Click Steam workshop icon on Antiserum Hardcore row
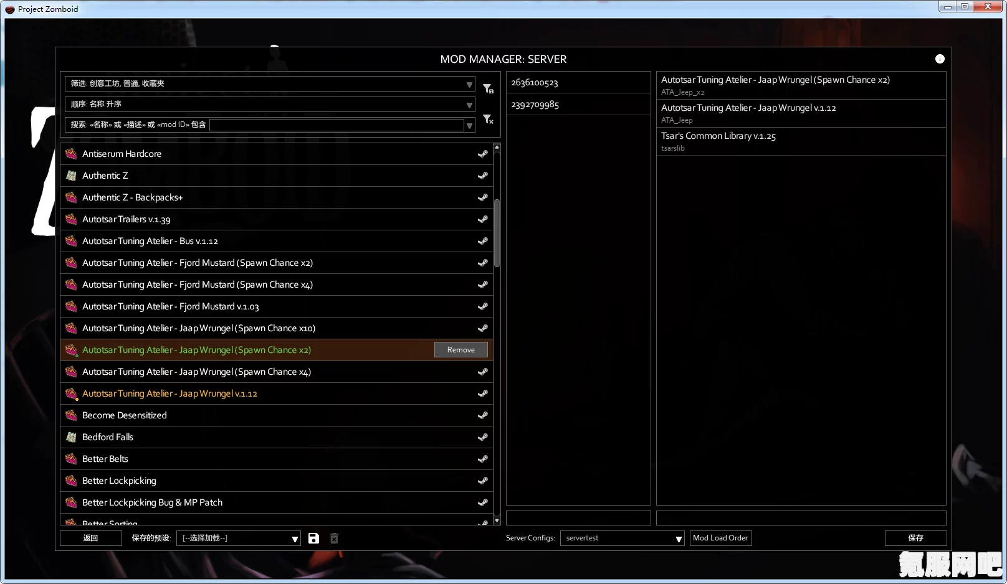1007x584 pixels. [482, 154]
